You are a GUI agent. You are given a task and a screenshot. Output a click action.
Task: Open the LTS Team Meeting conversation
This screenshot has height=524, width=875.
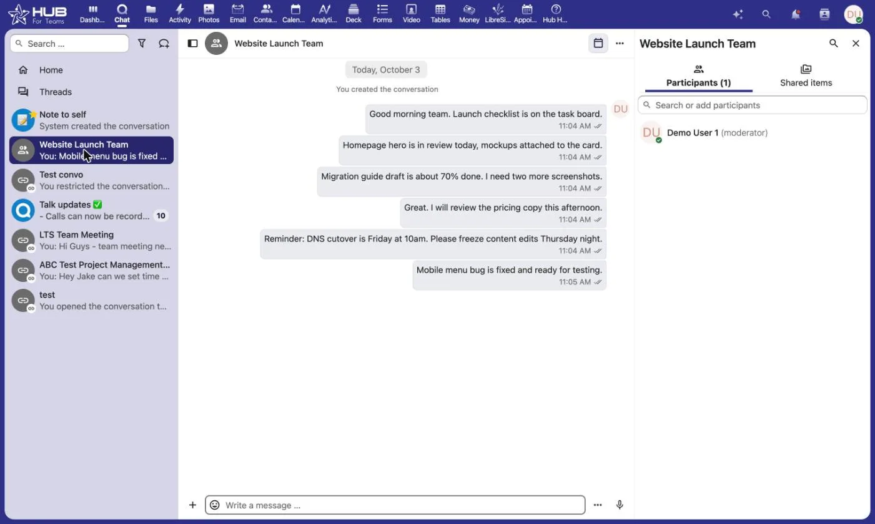(x=91, y=240)
